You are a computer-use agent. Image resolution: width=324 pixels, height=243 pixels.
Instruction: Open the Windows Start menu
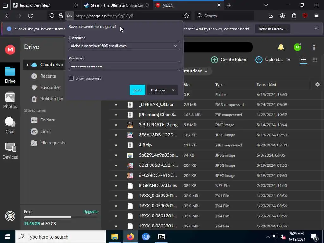8,237
